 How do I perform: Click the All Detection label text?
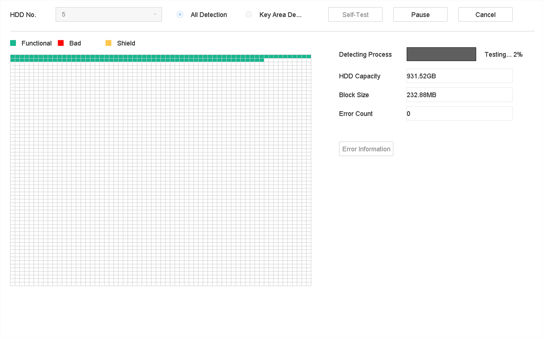point(209,15)
